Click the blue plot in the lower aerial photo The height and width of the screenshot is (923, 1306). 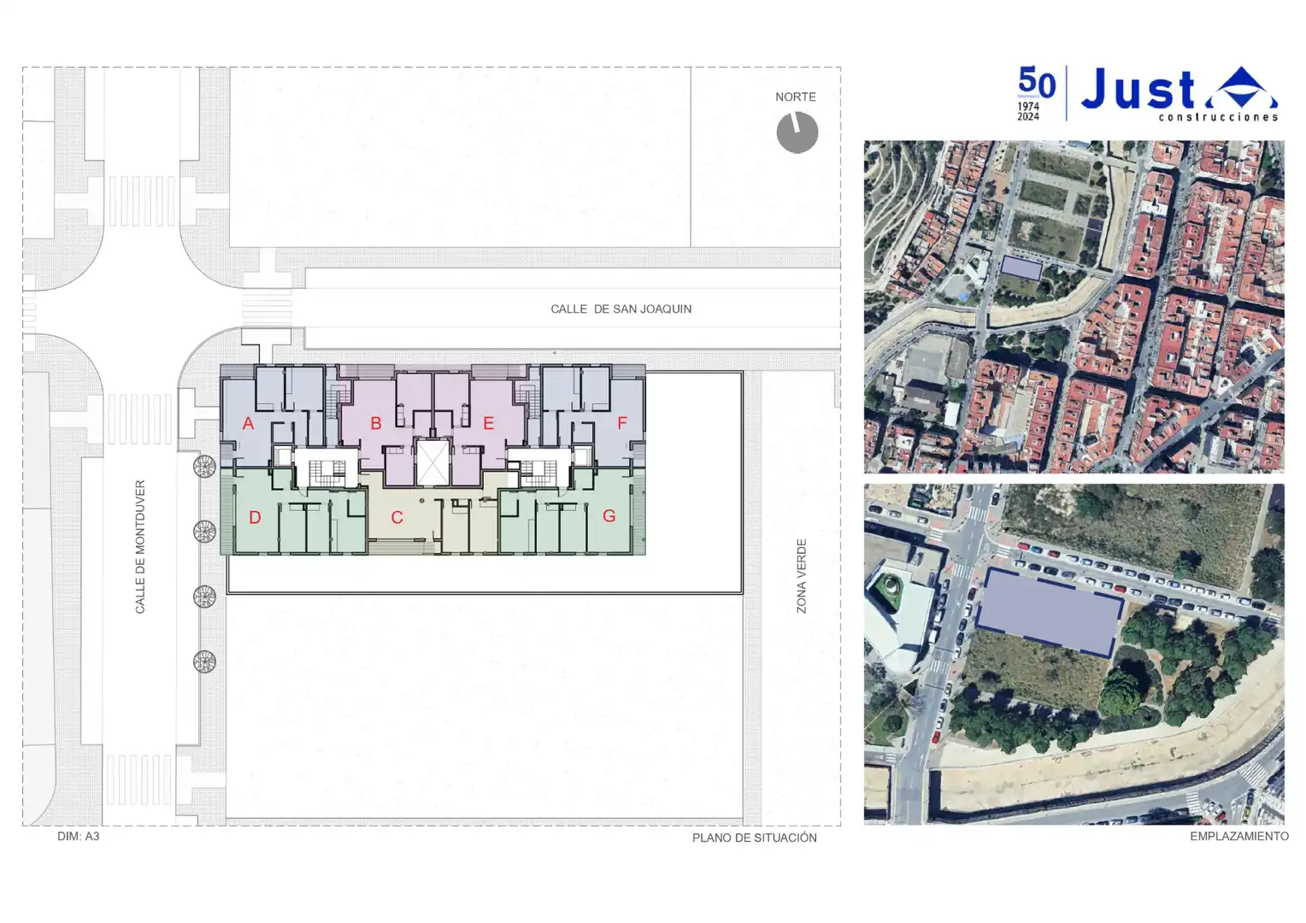coord(1050,613)
